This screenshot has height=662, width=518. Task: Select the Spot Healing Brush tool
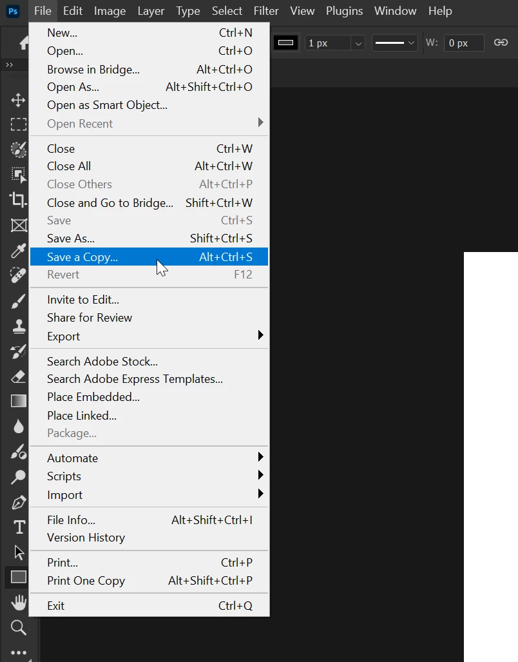pos(18,275)
